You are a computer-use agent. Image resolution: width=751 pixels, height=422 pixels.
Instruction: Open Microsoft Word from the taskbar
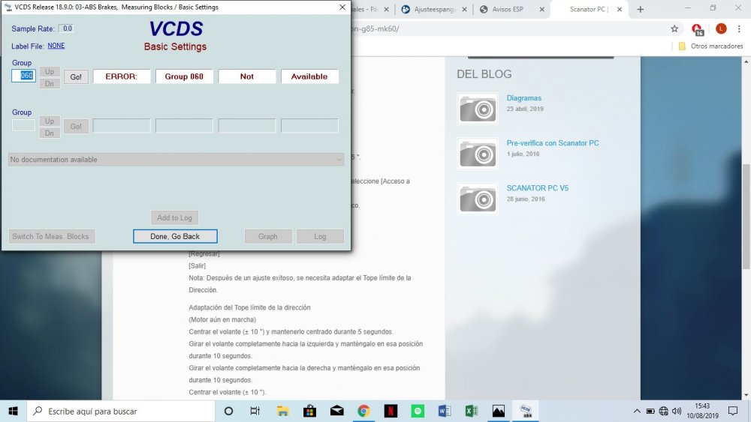(x=445, y=411)
